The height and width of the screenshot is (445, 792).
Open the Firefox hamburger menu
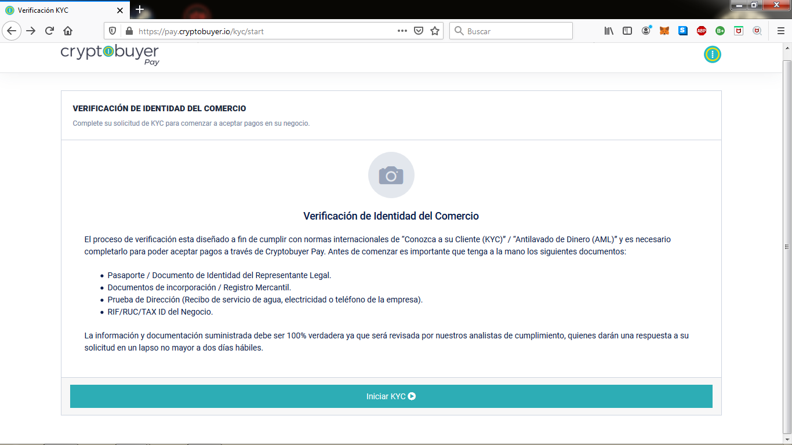click(780, 31)
